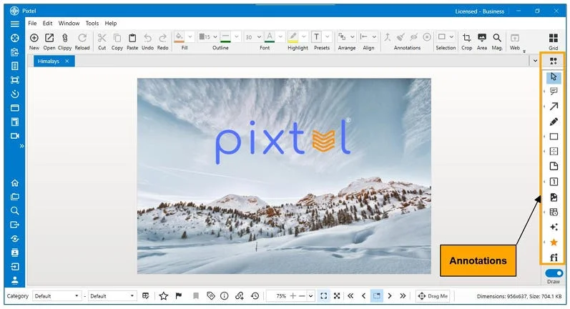Select the sparkle effects tool
Image resolution: width=570 pixels, height=309 pixels.
click(554, 227)
